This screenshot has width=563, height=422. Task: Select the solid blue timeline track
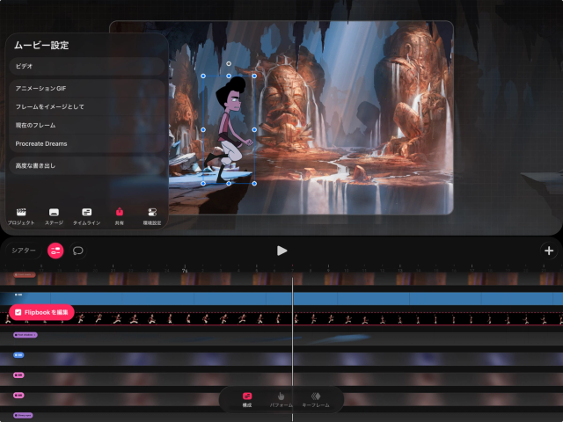click(281, 299)
